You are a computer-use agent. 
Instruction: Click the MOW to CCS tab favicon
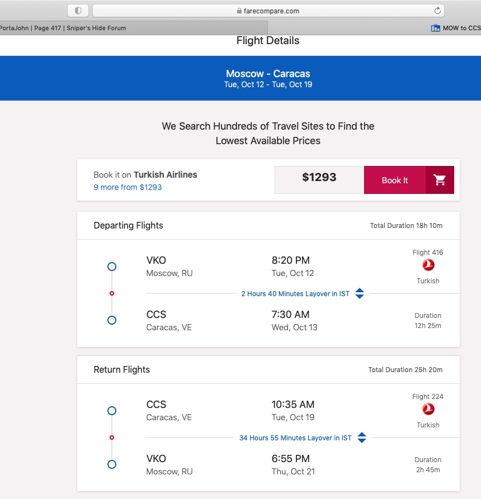pos(436,28)
